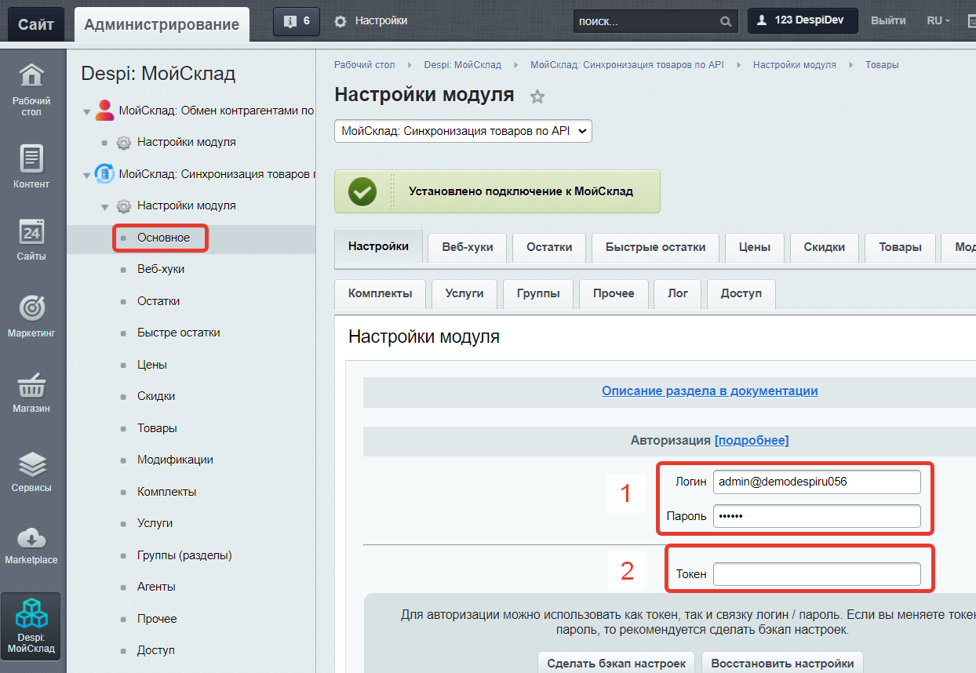Select Модификации in the settings tree

tap(175, 460)
